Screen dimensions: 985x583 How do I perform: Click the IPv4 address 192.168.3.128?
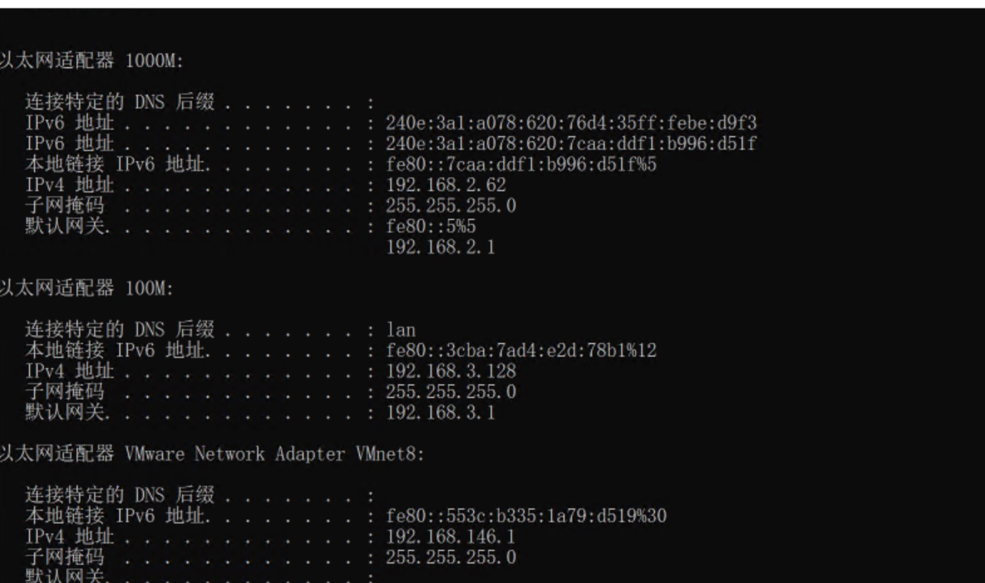(x=450, y=371)
